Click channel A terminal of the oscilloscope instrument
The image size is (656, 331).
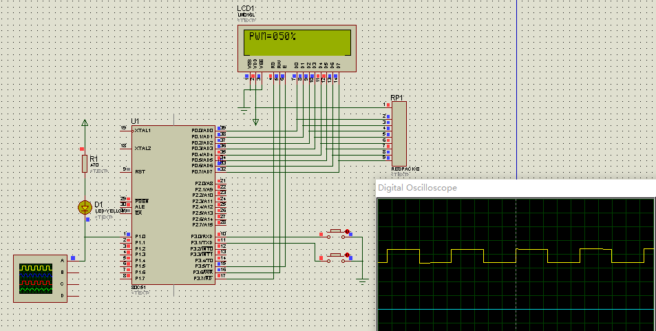[x=72, y=261]
